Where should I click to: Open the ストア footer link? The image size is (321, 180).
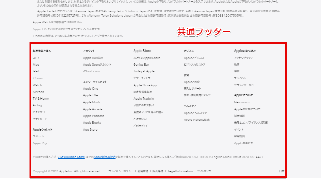coord(36,58)
